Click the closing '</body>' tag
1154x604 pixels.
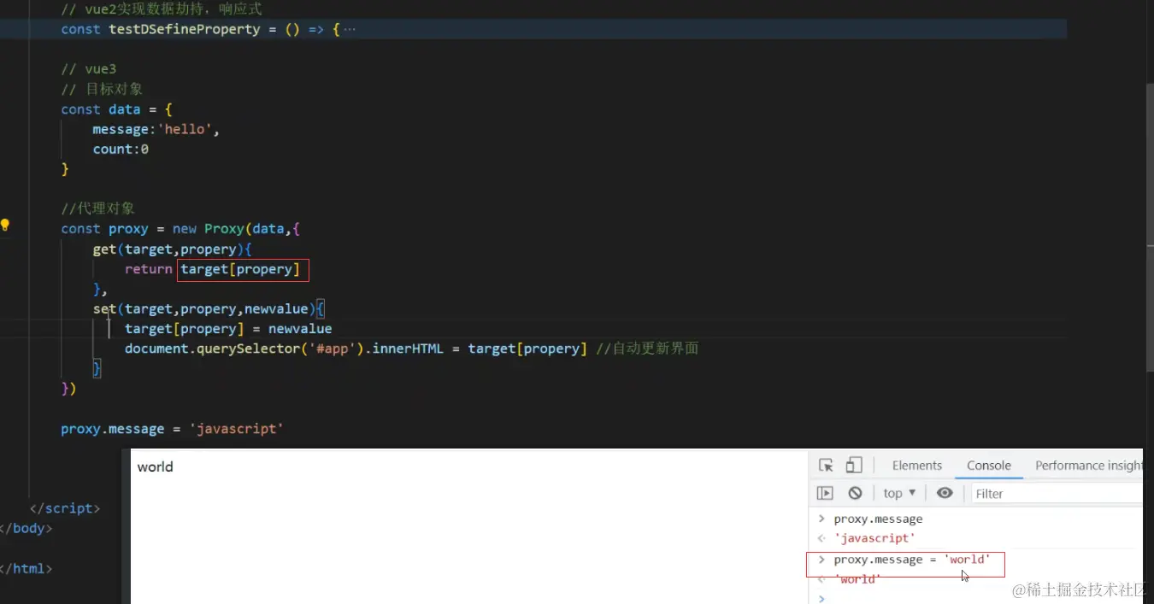[x=26, y=528]
